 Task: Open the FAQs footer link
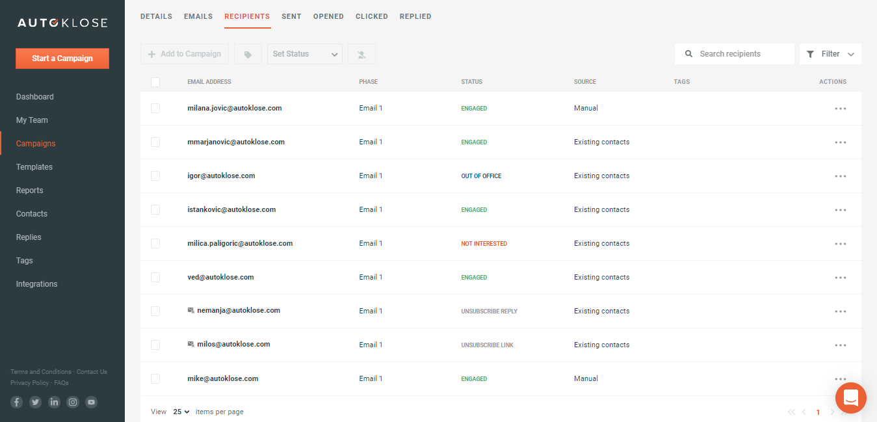[x=62, y=383]
